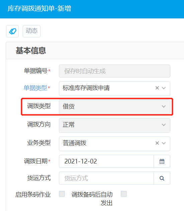Click the search icon for 货运方式

coord(162,178)
